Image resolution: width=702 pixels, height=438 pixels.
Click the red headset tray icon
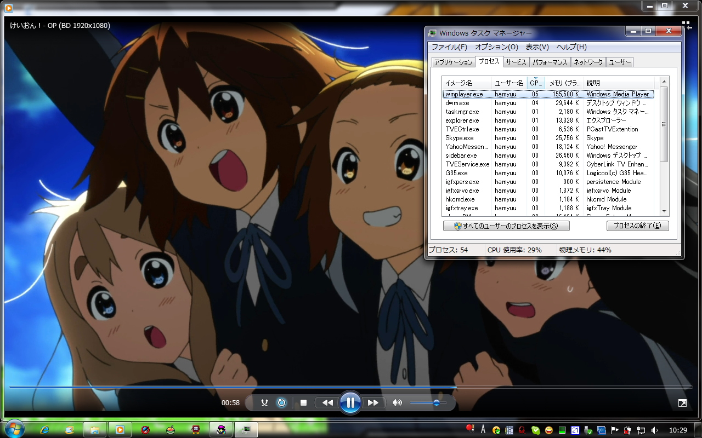pyautogui.click(x=522, y=430)
